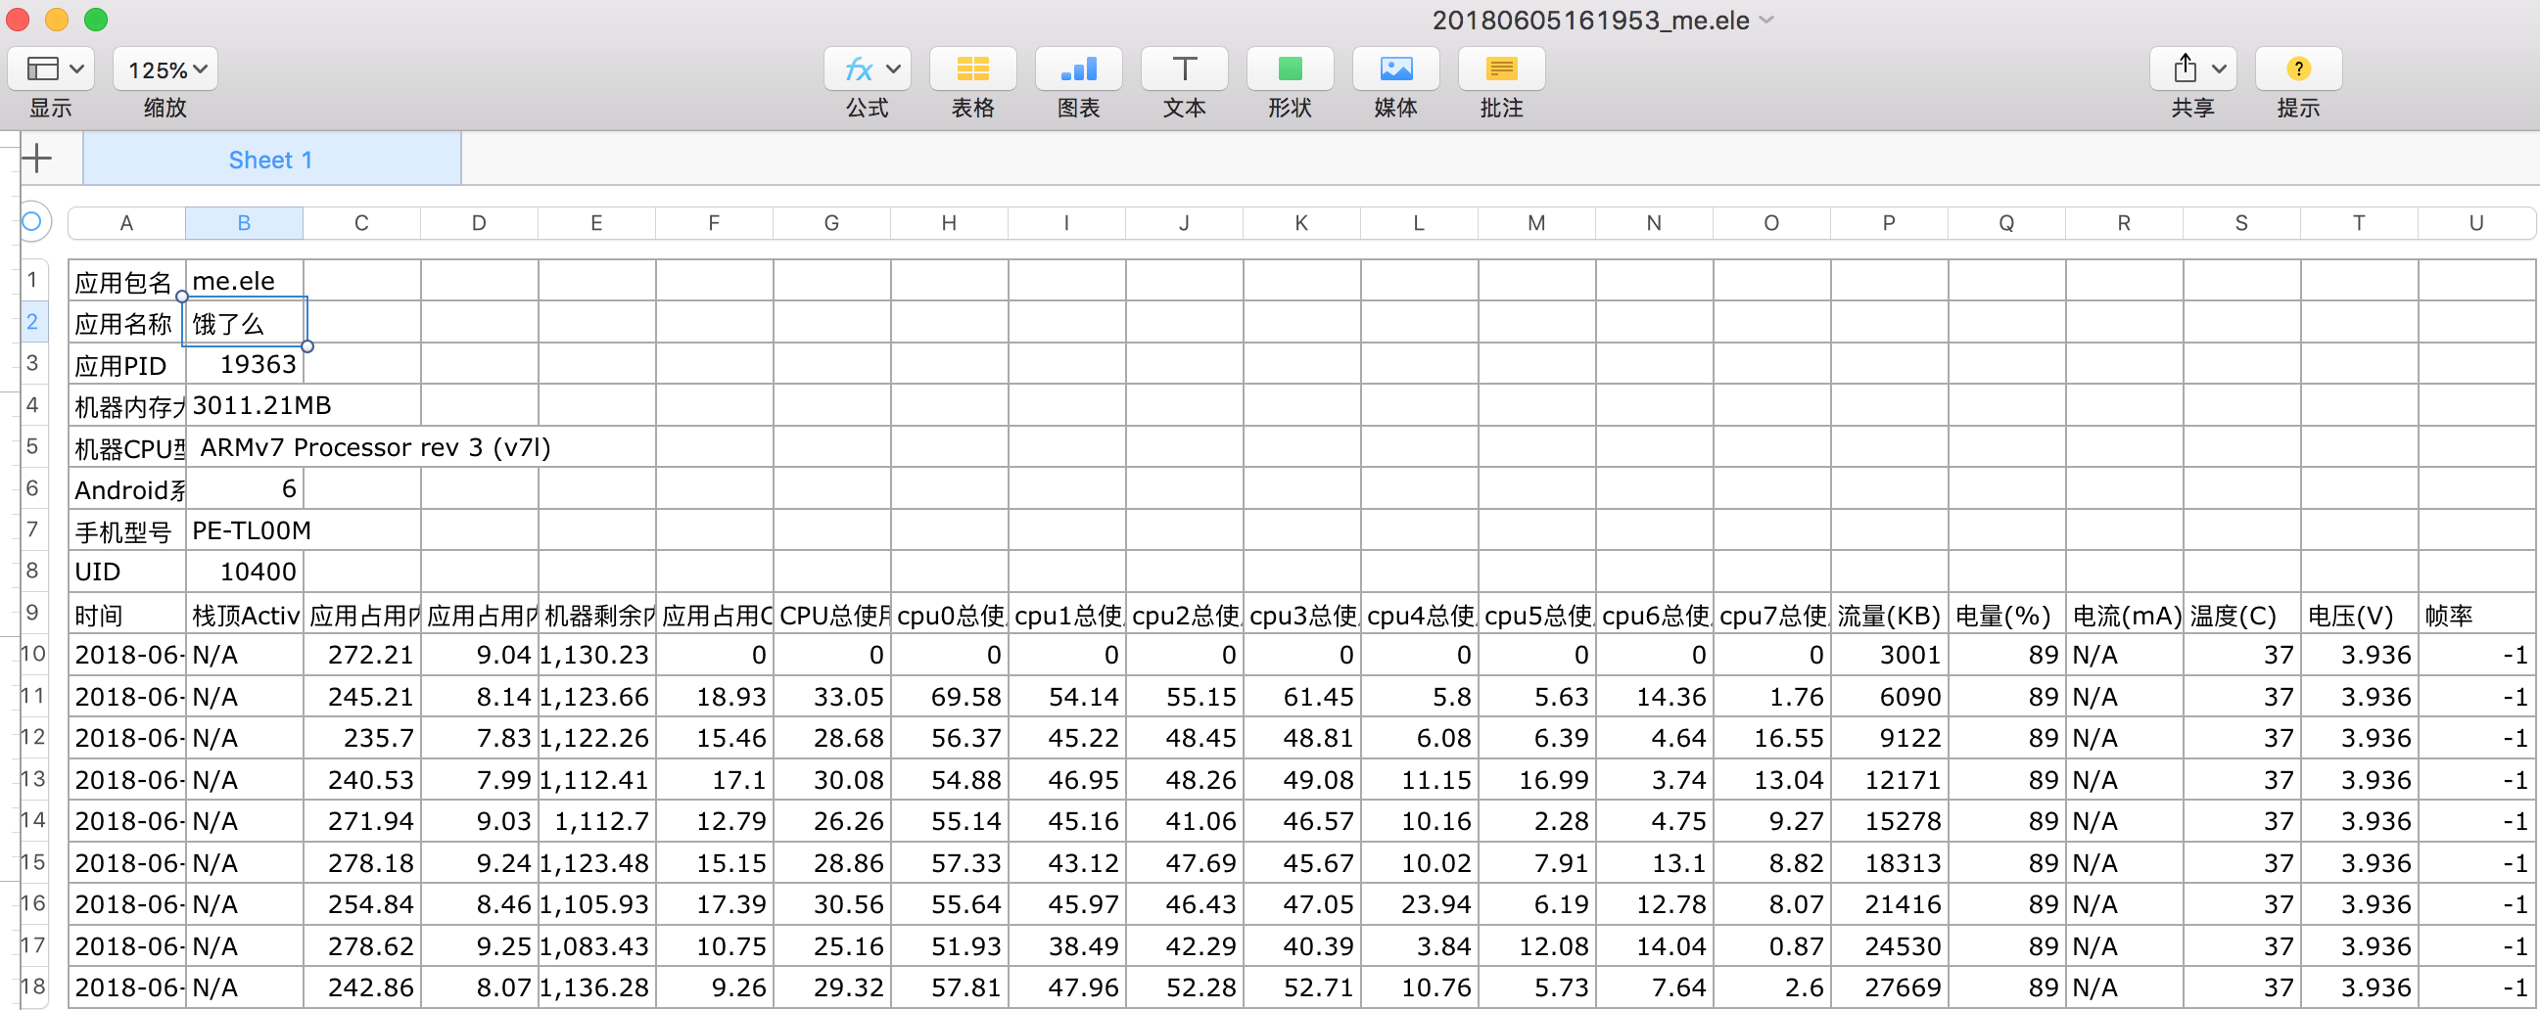Click the green maximize window button
The height and width of the screenshot is (1010, 2540).
pos(96,19)
